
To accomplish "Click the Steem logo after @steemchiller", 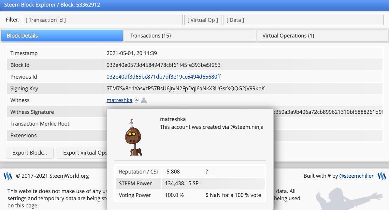I will [382, 176].
